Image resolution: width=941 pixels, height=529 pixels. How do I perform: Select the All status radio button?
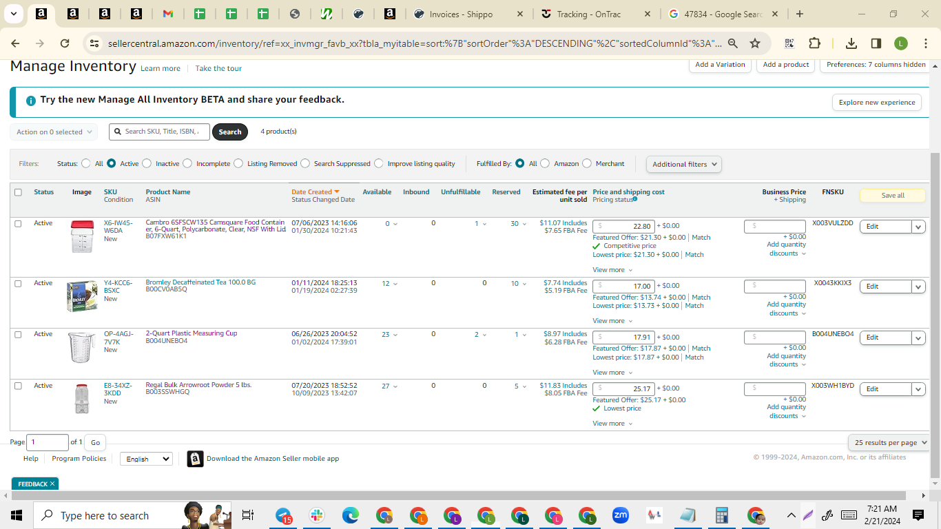point(86,164)
